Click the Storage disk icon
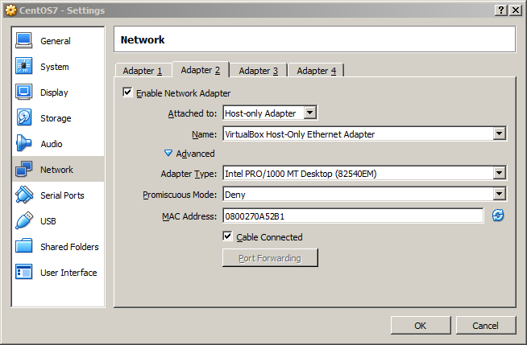 [23, 118]
